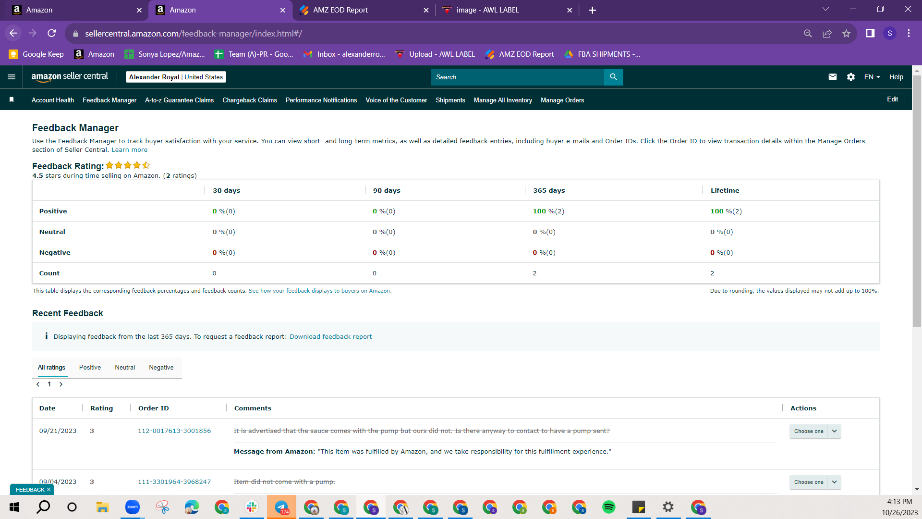Click the page vertical scrollbar thumb
This screenshot has height=519, width=922.
pyautogui.click(x=917, y=201)
